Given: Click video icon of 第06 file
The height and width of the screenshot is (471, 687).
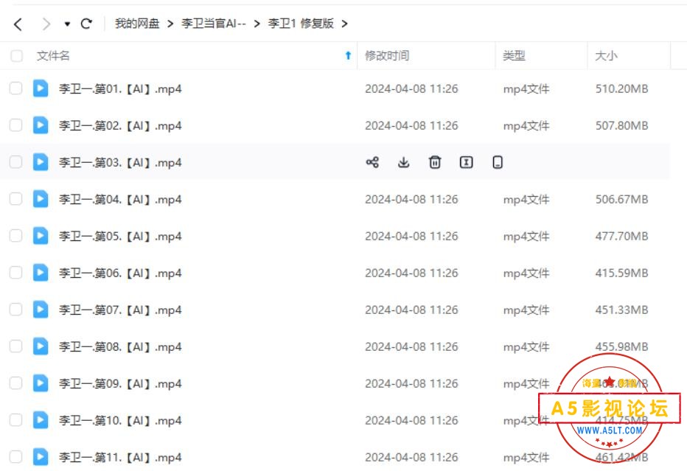Looking at the screenshot, I should 41,272.
